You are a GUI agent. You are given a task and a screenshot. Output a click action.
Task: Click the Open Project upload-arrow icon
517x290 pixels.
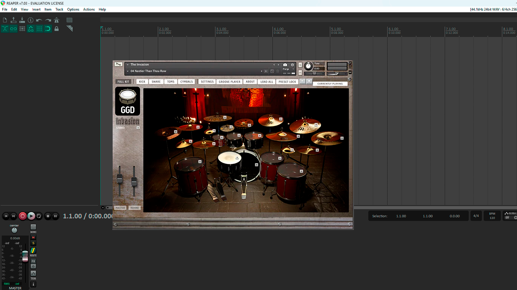(14, 20)
